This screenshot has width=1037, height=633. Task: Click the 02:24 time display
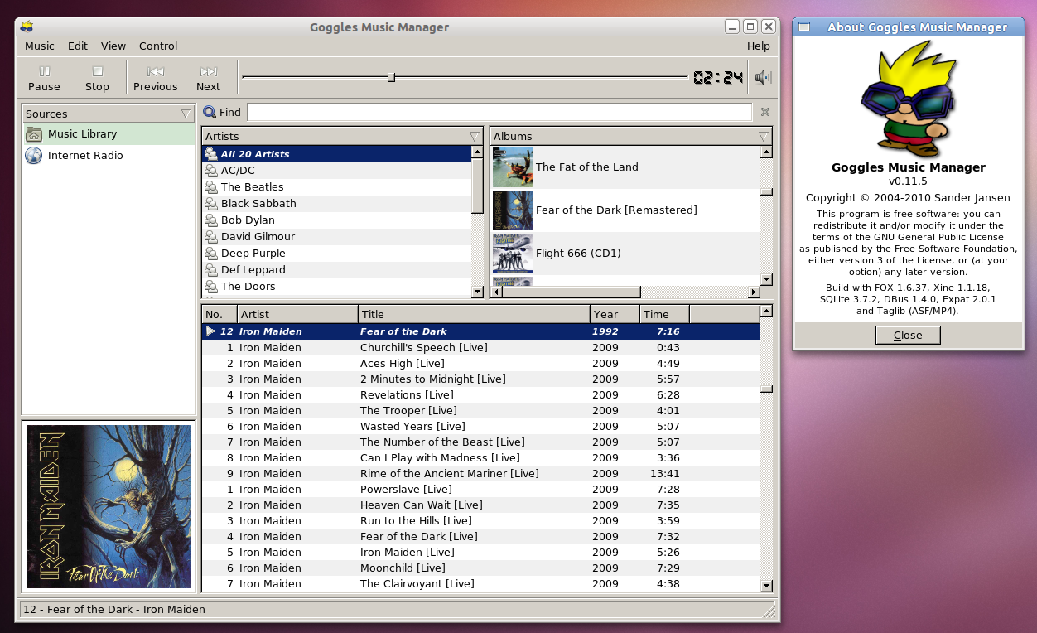pyautogui.click(x=718, y=78)
